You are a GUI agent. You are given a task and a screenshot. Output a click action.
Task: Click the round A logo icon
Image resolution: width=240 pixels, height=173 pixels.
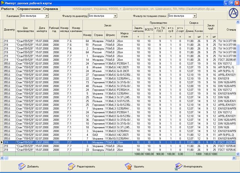pos(233,13)
